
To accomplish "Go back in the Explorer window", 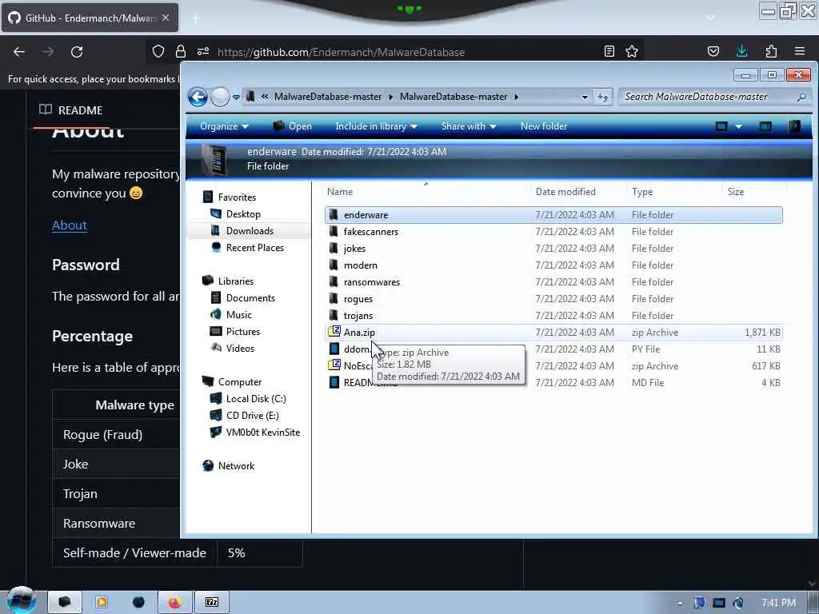I will [198, 97].
